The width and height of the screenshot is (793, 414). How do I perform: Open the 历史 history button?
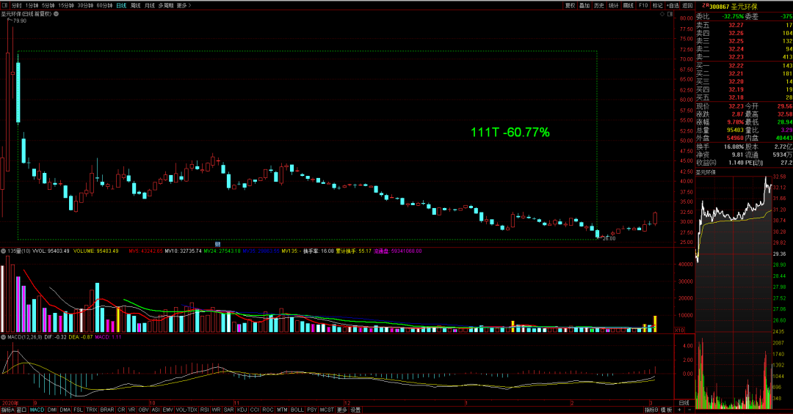click(599, 6)
